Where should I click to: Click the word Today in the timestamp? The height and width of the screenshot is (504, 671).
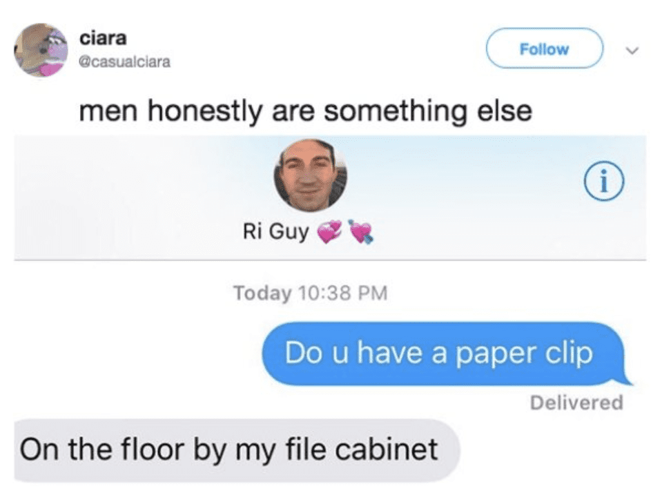point(262,293)
